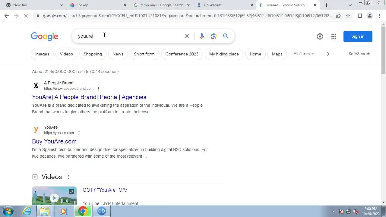Go to Google homepage via logo
The height and width of the screenshot is (217, 386).
pos(44,36)
